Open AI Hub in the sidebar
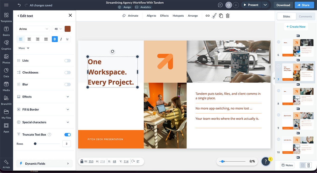This screenshot has width=317, height=173. [6, 164]
